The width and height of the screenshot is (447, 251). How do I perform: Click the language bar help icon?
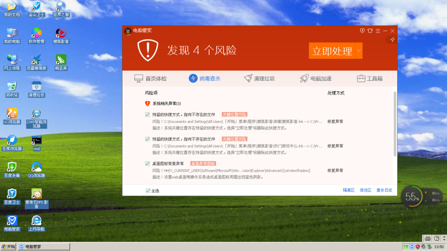coord(436,238)
